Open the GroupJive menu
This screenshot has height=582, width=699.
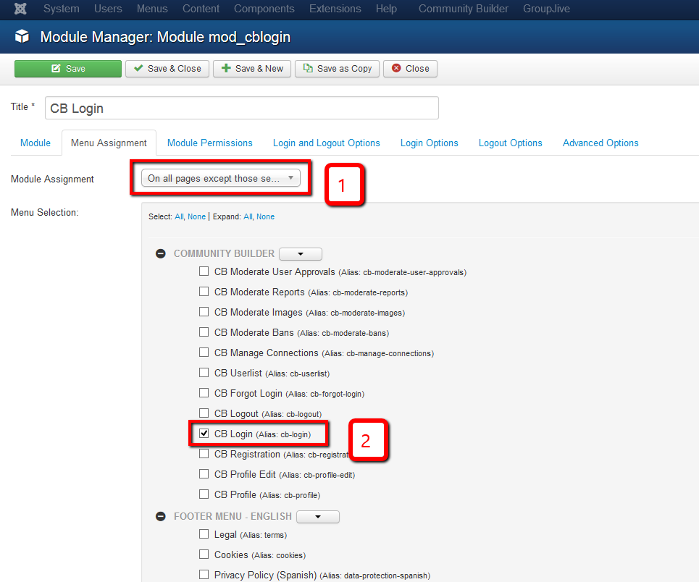pos(547,9)
